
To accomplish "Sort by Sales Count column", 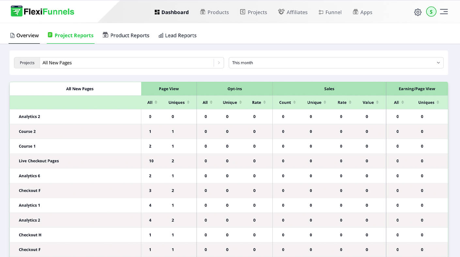I will pos(287,102).
